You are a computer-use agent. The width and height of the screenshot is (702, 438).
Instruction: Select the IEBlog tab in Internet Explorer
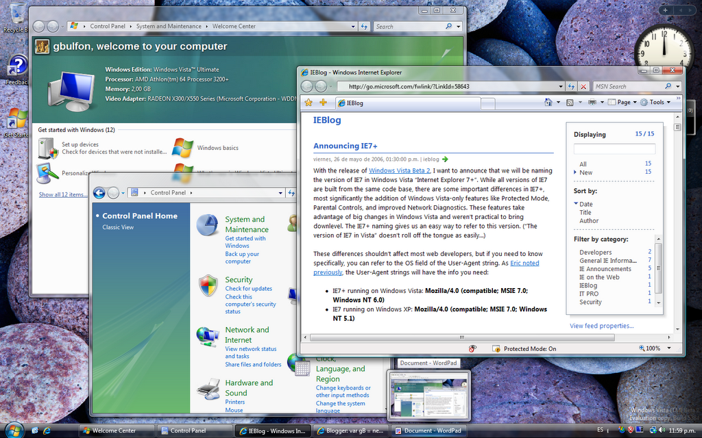(x=409, y=103)
